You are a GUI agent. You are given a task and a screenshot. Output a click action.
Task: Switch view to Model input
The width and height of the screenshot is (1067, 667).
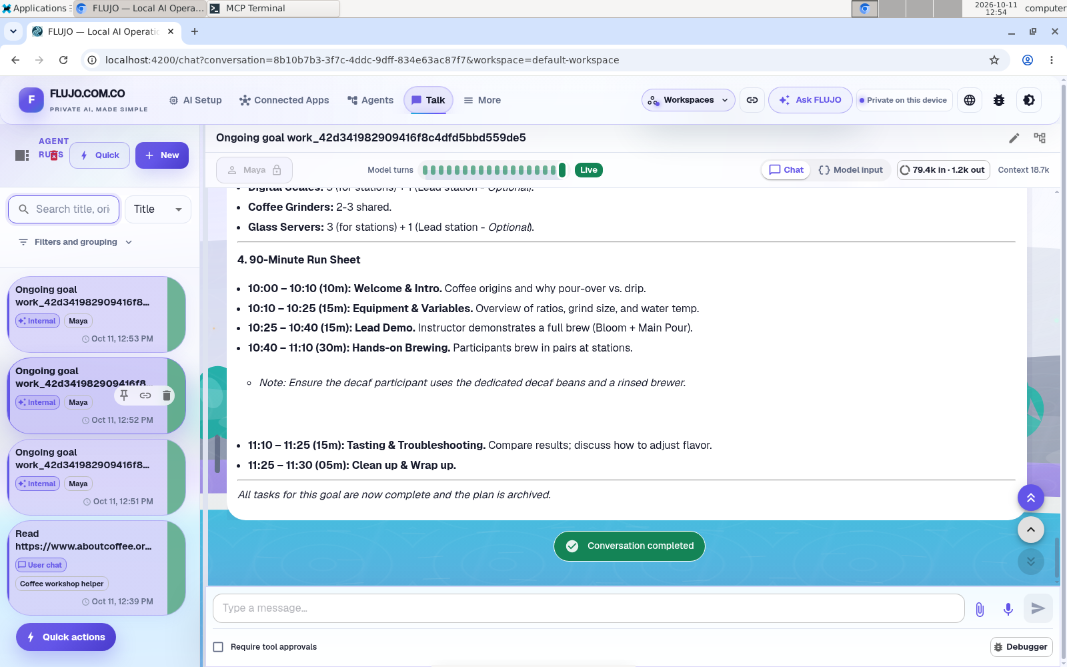850,170
